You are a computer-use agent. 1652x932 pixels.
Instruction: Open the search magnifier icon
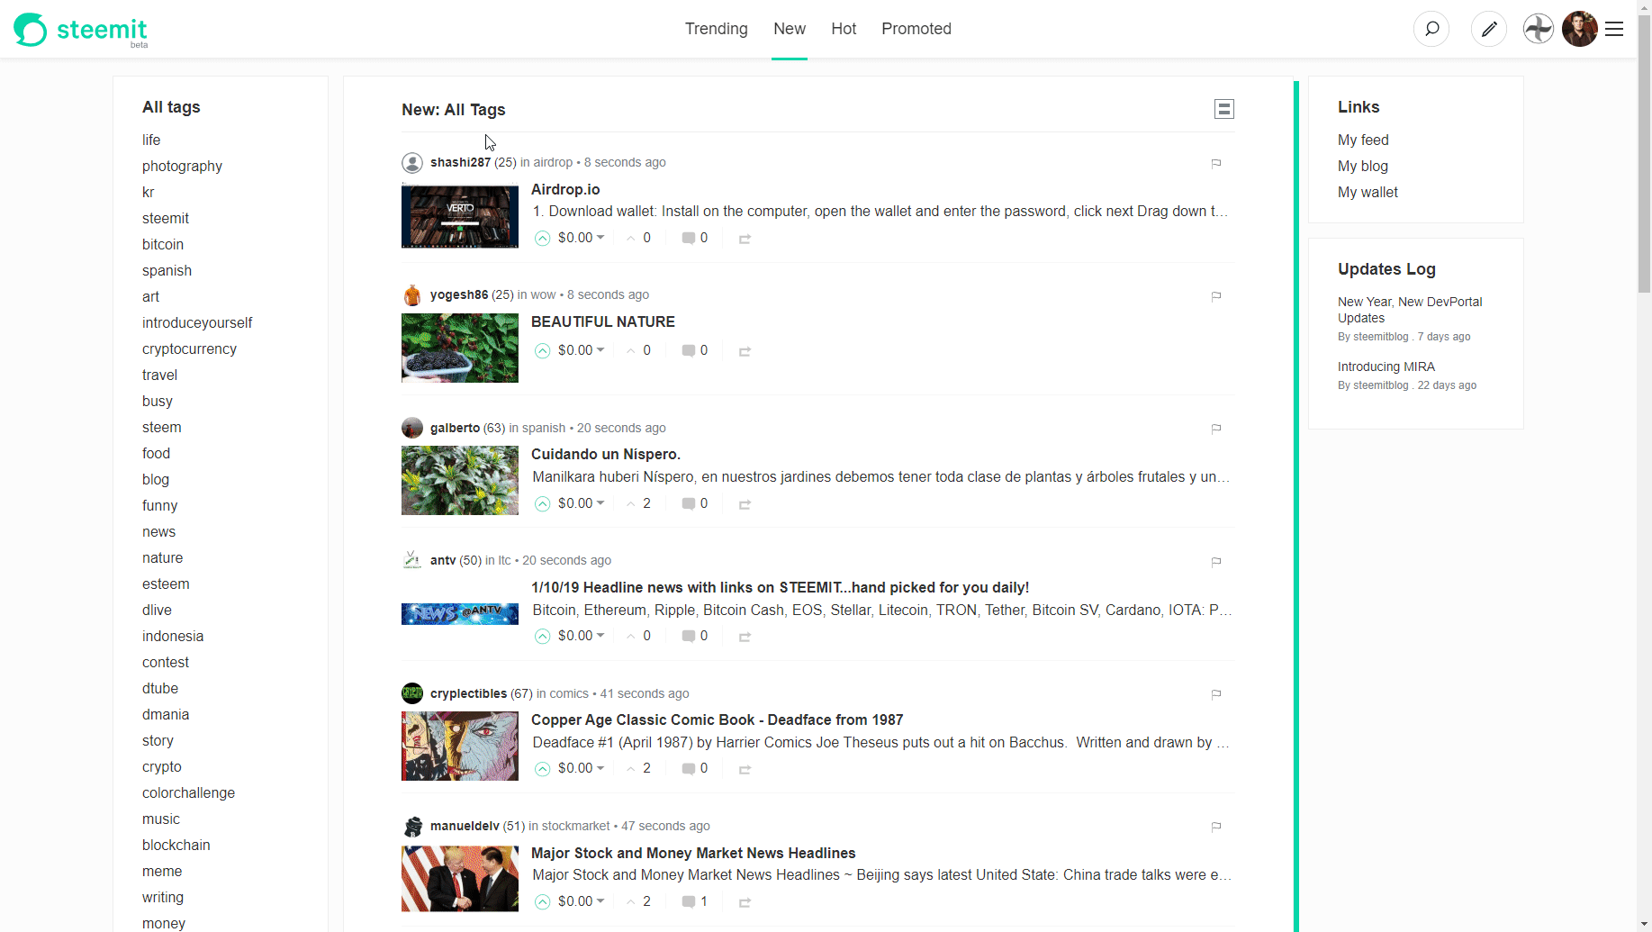[1431, 29]
